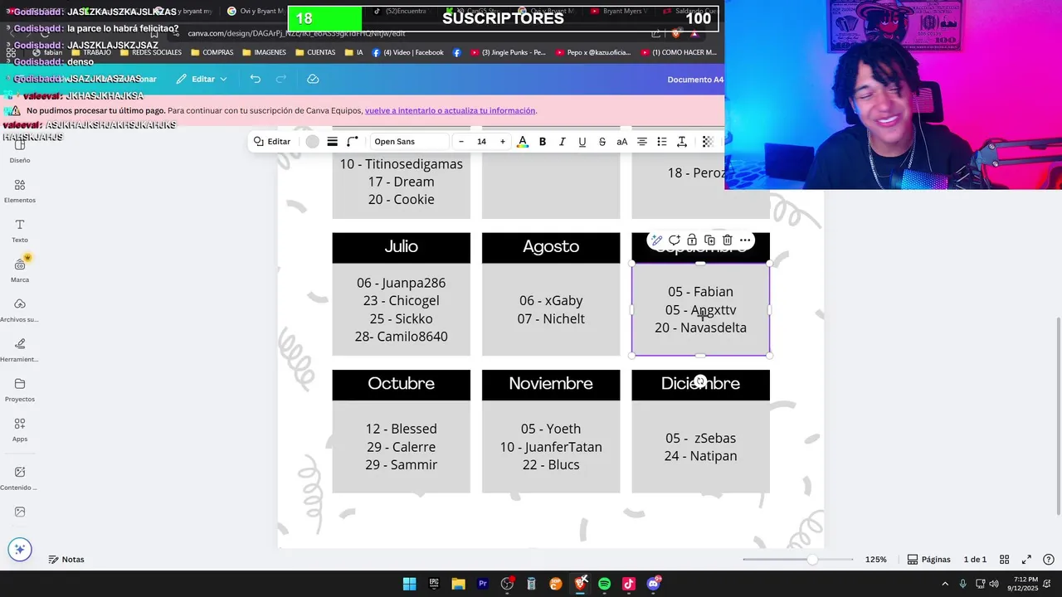Open the Diseño panel in sidebar
Screen dimensions: 1062x597
pyautogui.click(x=20, y=151)
